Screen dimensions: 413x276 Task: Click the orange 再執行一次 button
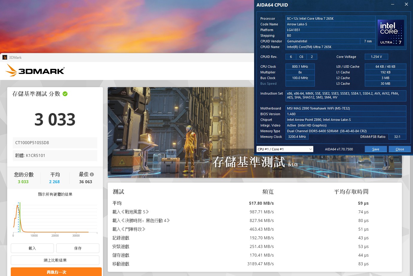click(56, 272)
